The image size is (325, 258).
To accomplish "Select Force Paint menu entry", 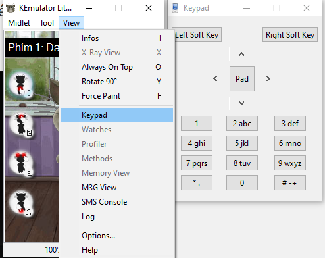I will click(x=116, y=96).
